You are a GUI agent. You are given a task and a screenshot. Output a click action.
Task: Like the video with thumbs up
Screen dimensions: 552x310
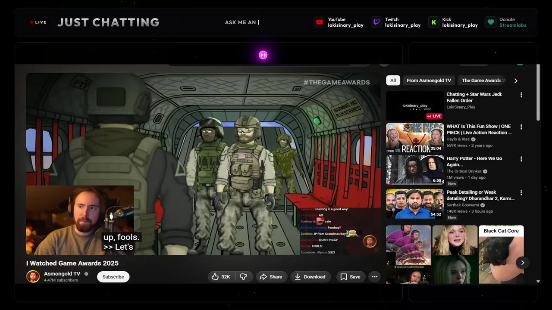coord(220,277)
